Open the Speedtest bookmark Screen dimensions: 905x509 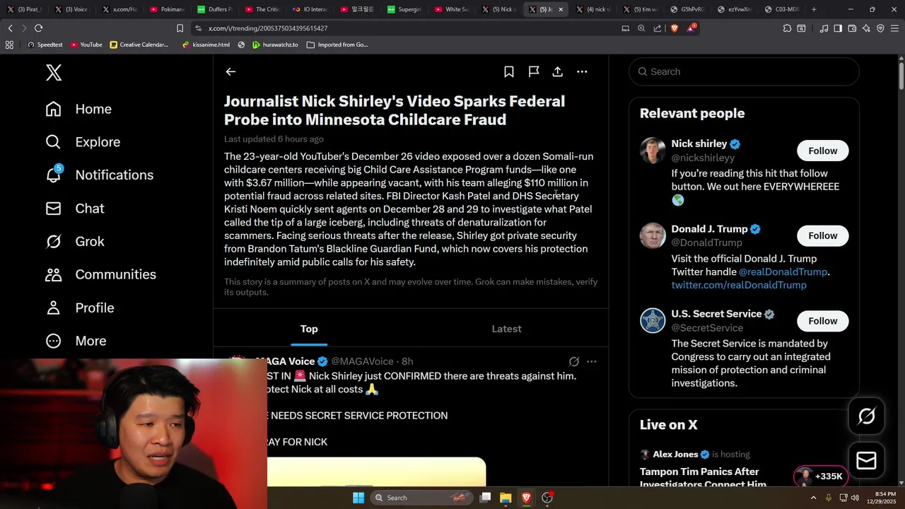click(x=45, y=45)
